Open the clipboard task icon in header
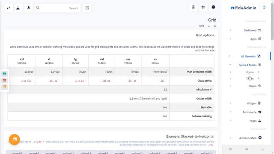 point(193,7)
